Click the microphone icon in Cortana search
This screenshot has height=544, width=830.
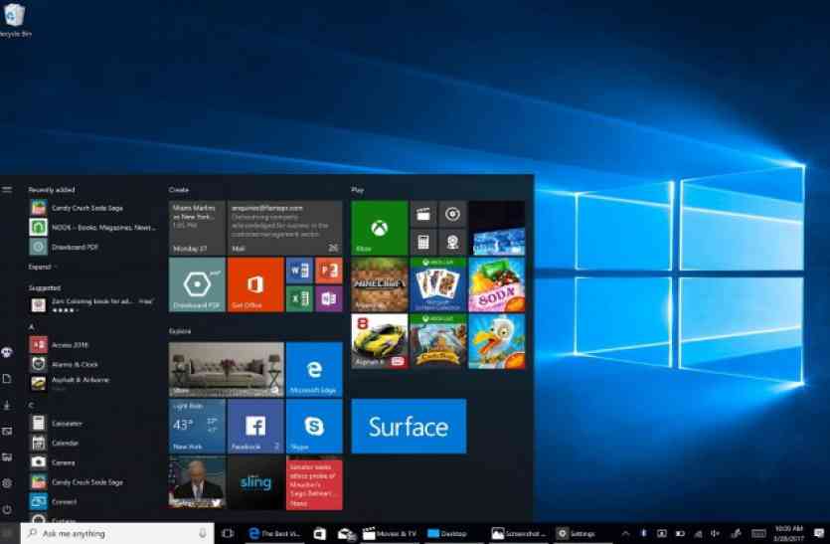tap(202, 533)
